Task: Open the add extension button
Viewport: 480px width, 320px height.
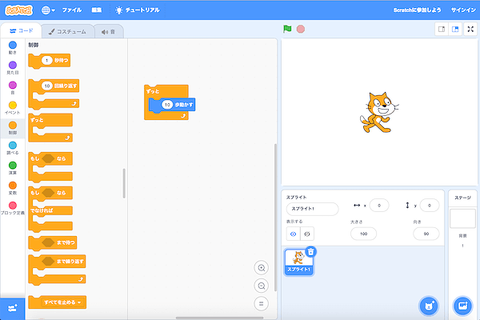Action: 12,308
